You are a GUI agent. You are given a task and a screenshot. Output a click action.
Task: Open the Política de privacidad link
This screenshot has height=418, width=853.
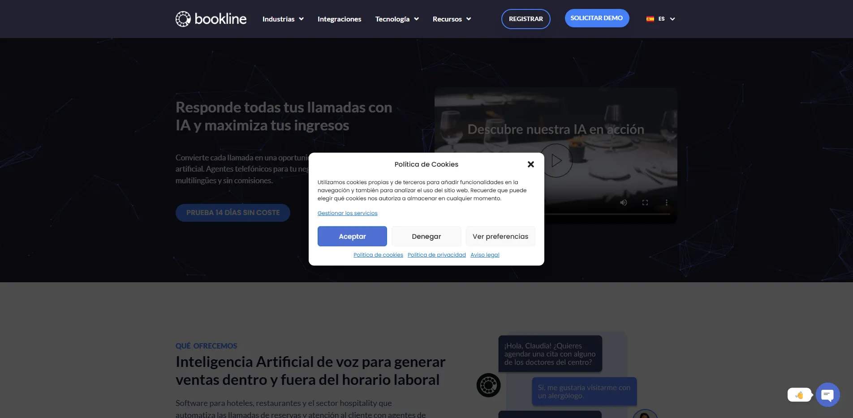[437, 255]
